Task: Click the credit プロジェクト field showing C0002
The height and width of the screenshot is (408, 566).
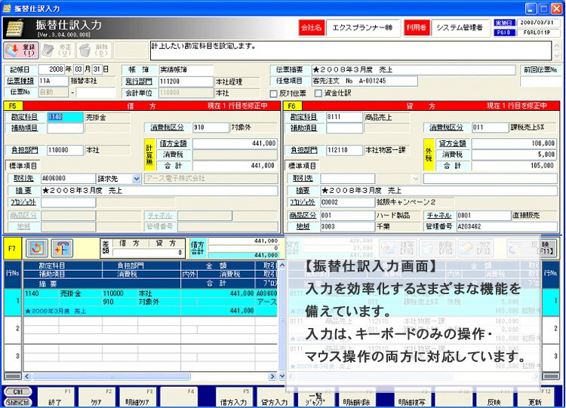Action: pos(347,202)
